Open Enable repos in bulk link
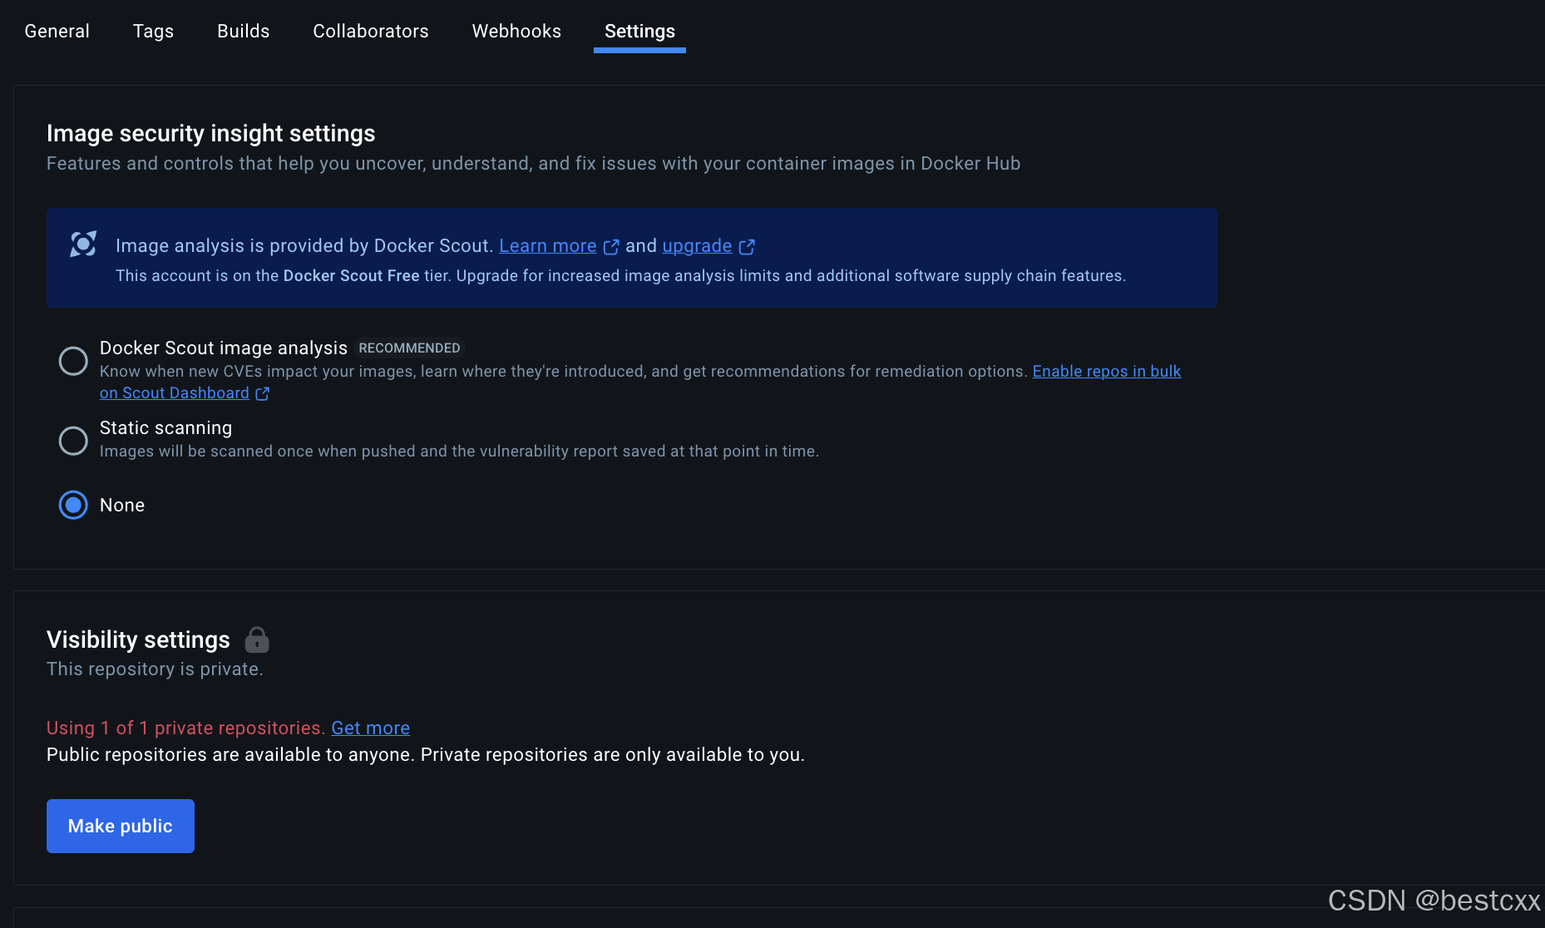Image resolution: width=1545 pixels, height=928 pixels. coord(1107,371)
